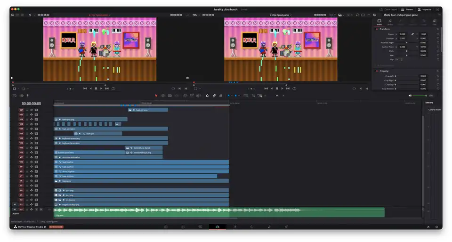Switch to Inspector Video tab
Viewport: 452px width, 242px height.
pyautogui.click(x=379, y=22)
